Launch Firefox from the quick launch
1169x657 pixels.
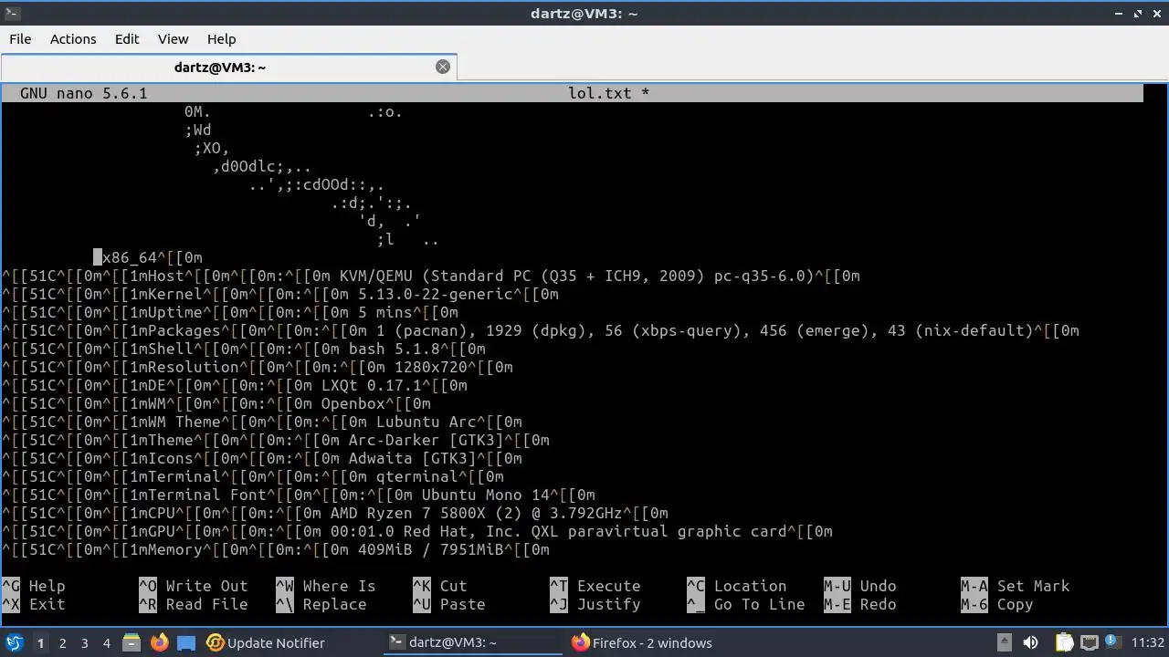[159, 642]
